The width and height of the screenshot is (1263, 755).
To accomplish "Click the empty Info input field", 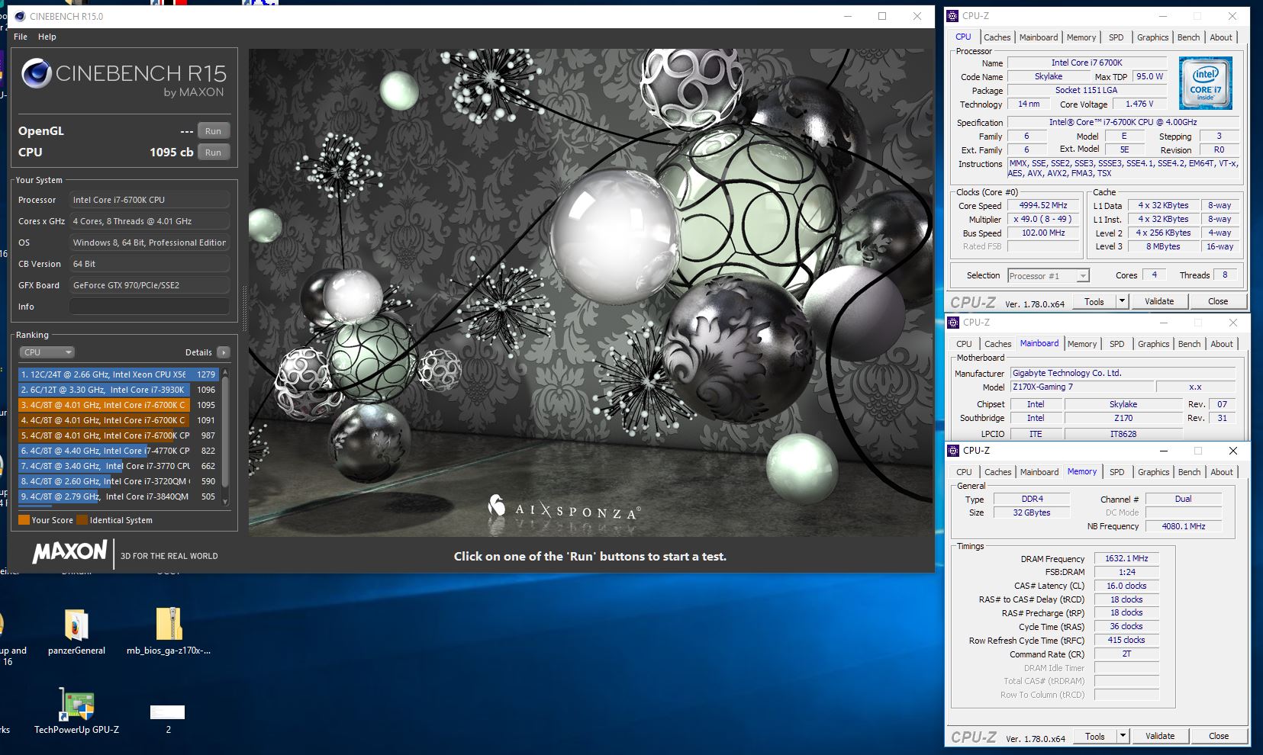I will click(x=150, y=307).
